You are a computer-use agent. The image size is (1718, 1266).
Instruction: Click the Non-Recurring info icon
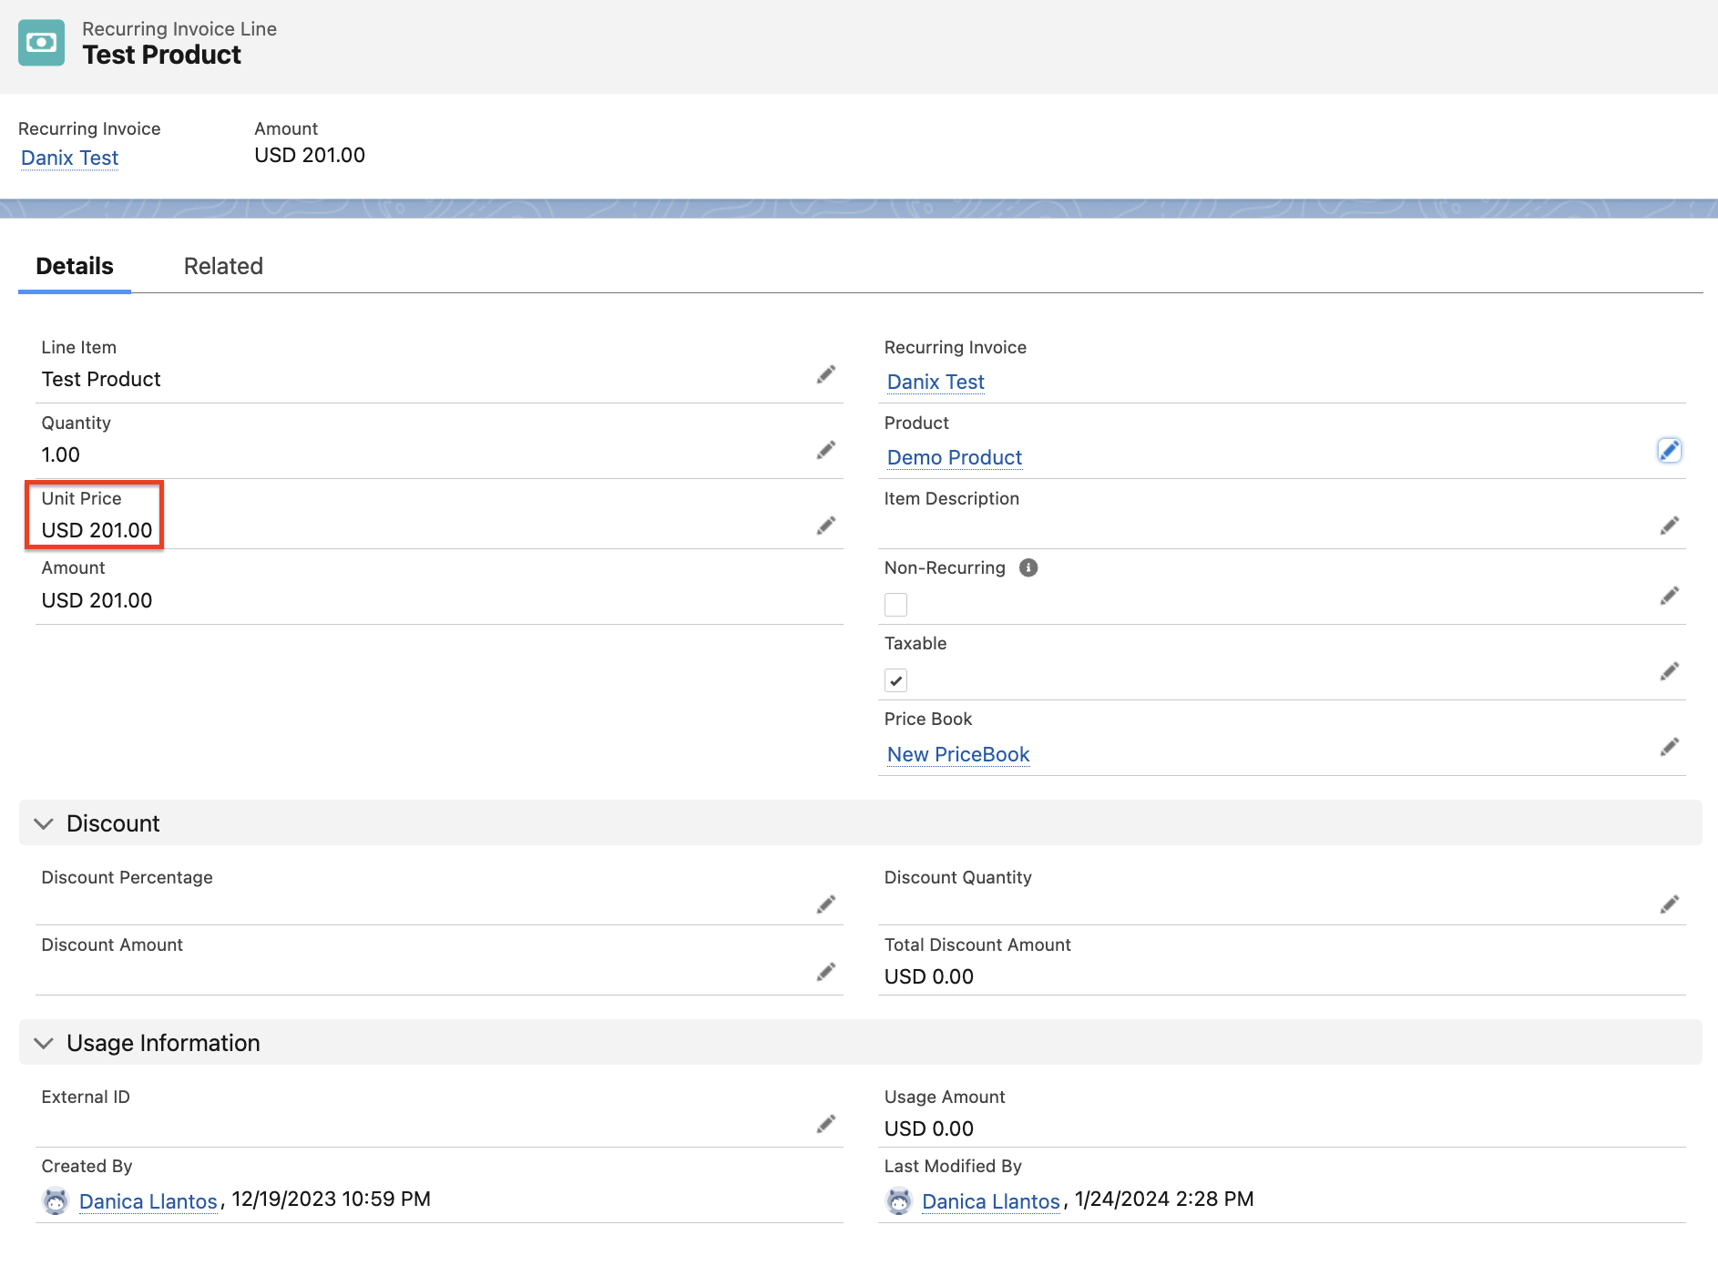pyautogui.click(x=1028, y=568)
